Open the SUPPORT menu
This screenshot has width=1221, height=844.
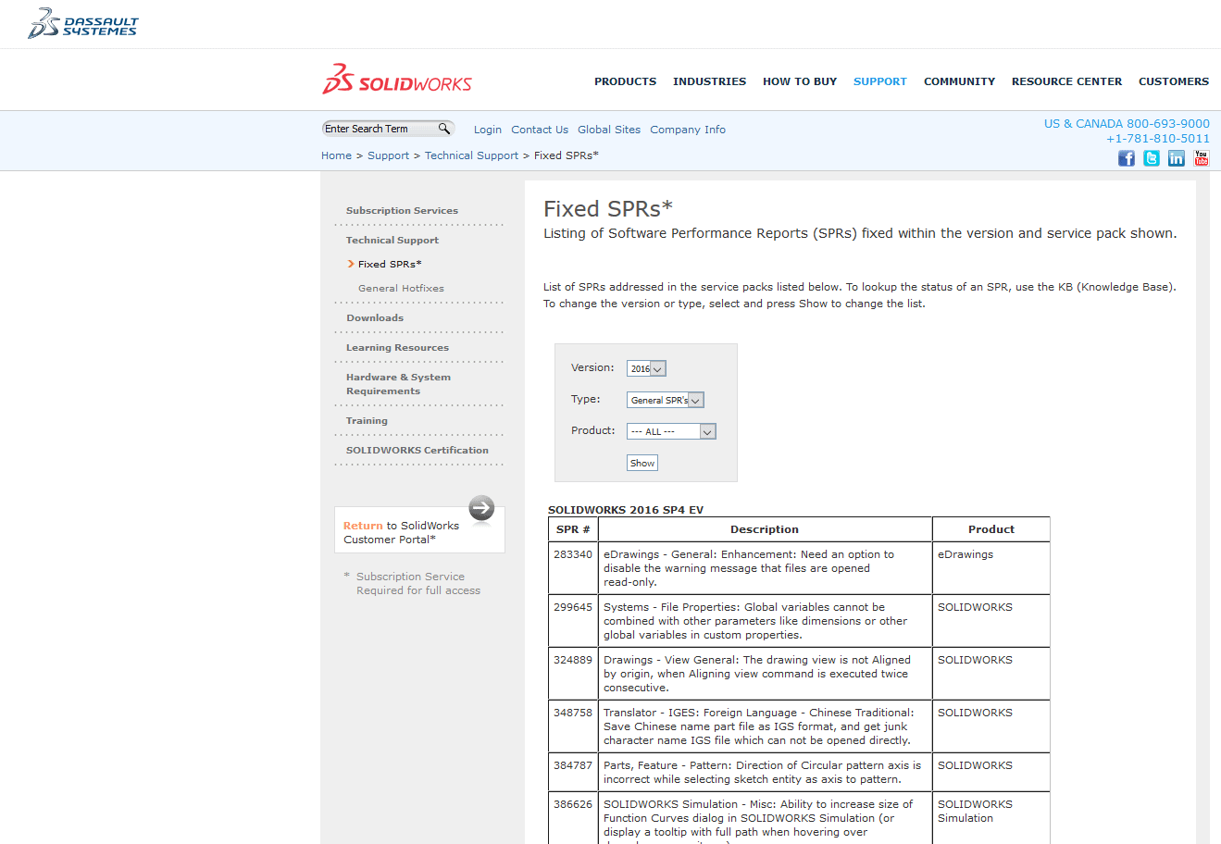pyautogui.click(x=880, y=81)
